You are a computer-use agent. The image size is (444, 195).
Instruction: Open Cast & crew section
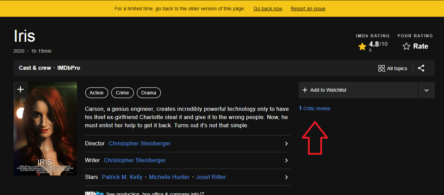click(x=35, y=68)
